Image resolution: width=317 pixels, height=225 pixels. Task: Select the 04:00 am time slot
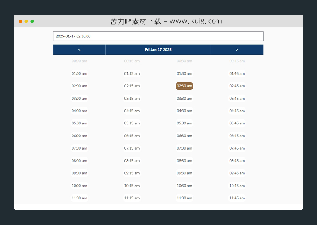[x=79, y=111]
